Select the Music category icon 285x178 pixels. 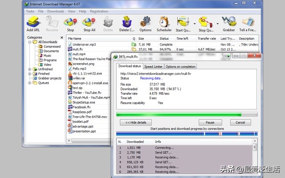coord(41,56)
